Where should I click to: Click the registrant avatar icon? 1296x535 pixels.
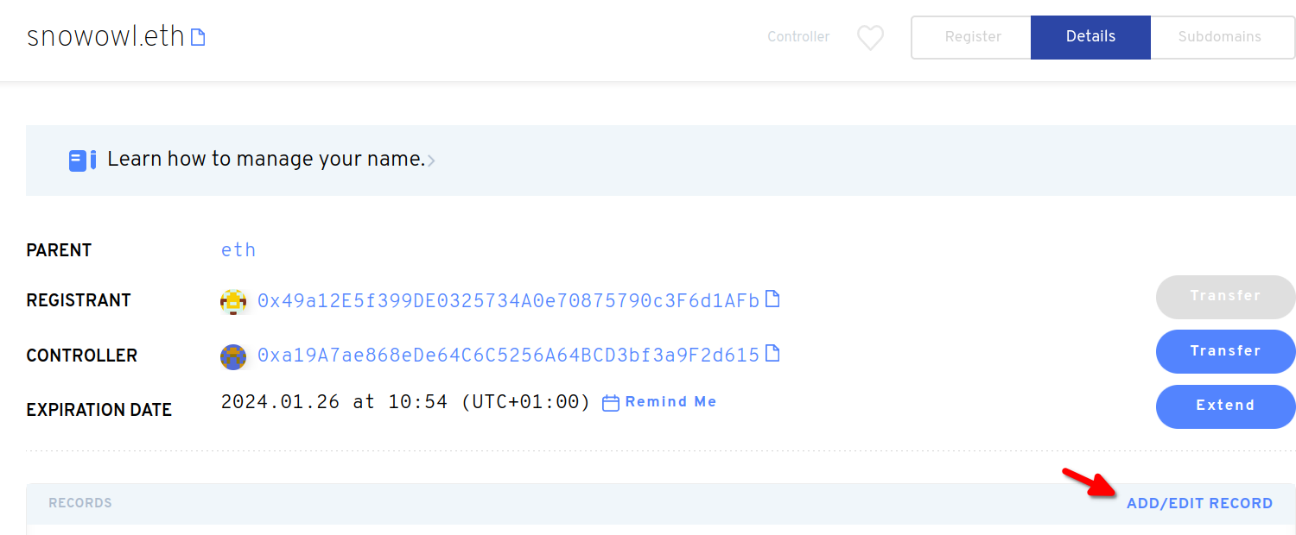[x=233, y=301]
